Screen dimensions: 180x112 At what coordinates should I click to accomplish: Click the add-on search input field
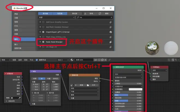click(95, 17)
